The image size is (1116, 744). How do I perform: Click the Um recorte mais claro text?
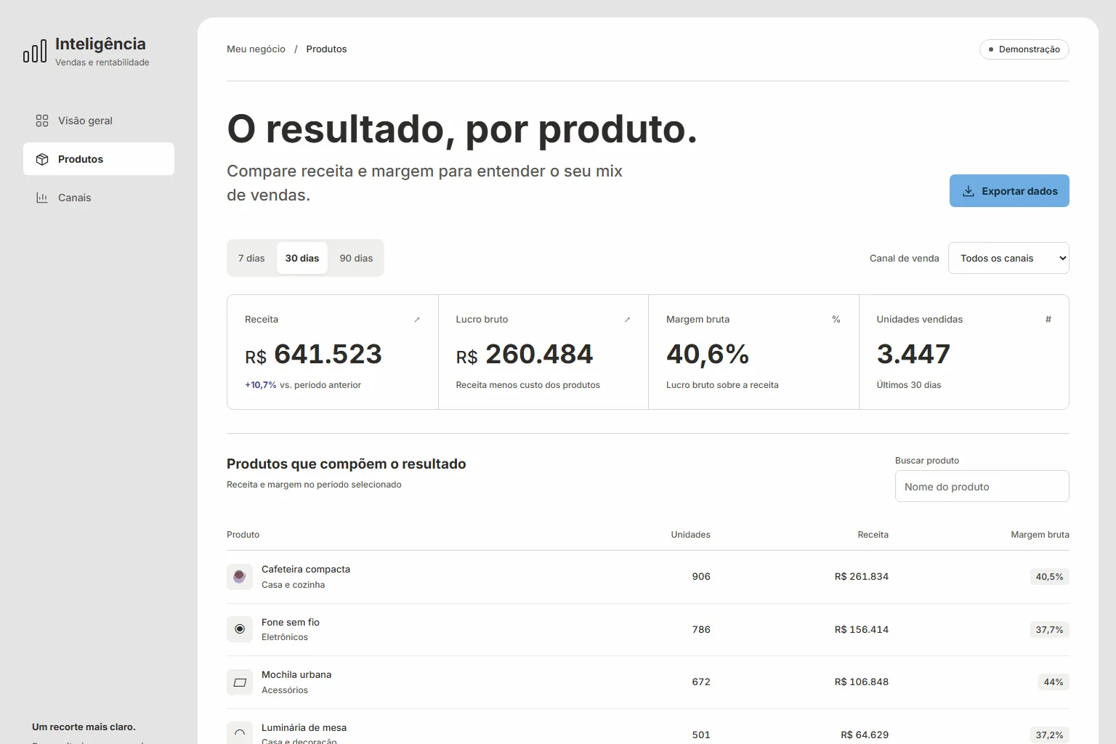(x=84, y=727)
